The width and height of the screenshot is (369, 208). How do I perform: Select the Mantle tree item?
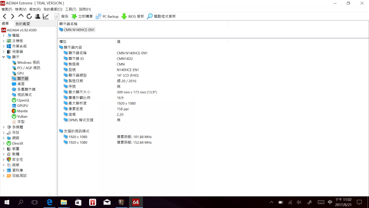[23, 111]
